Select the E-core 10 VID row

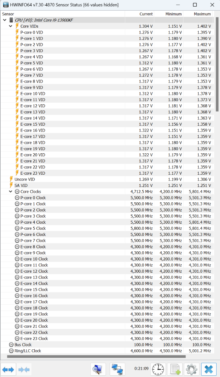pos(107,94)
